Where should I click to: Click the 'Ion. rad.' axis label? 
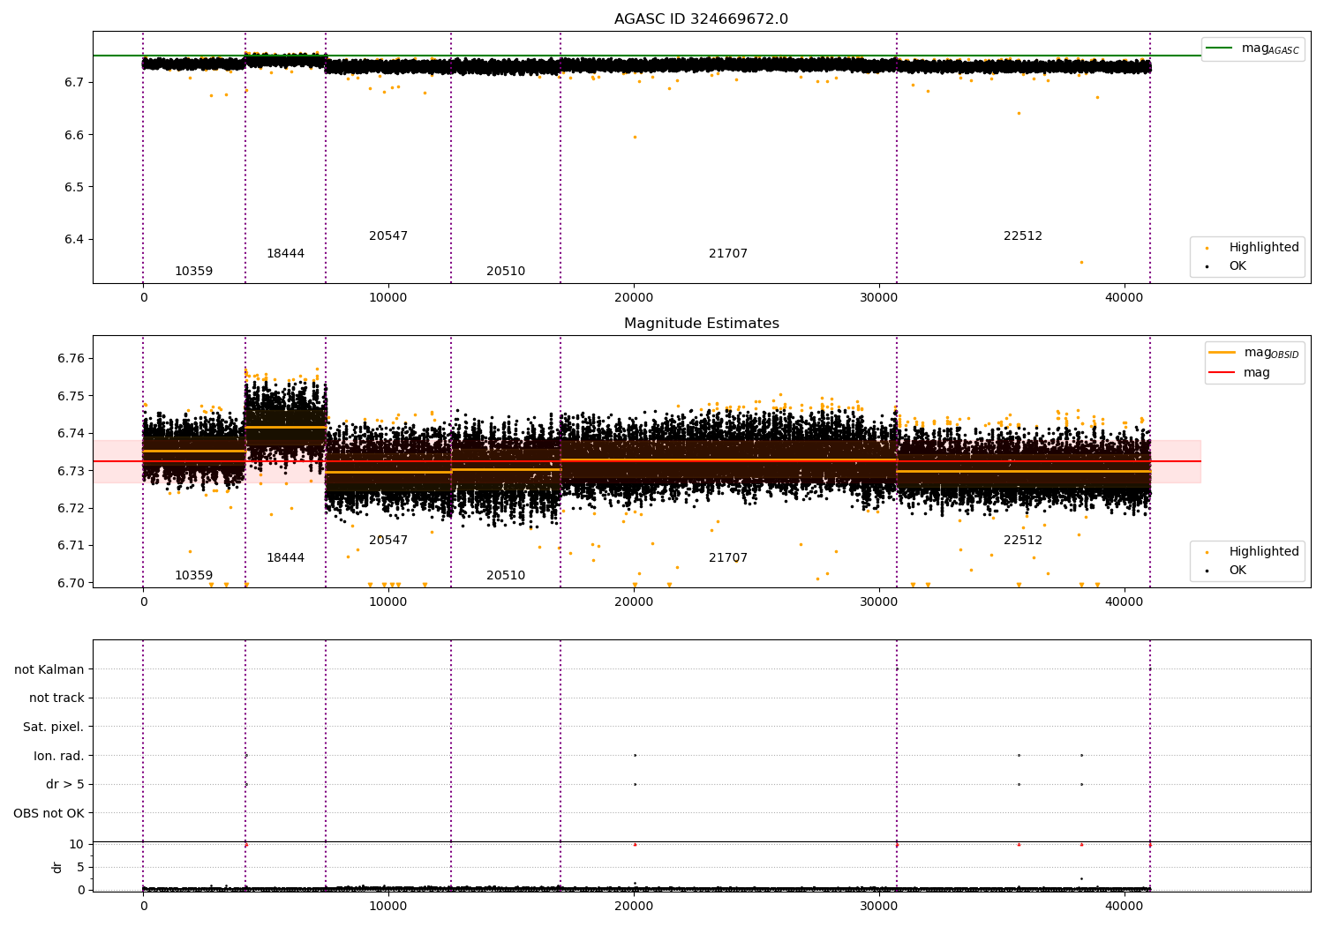[59, 756]
